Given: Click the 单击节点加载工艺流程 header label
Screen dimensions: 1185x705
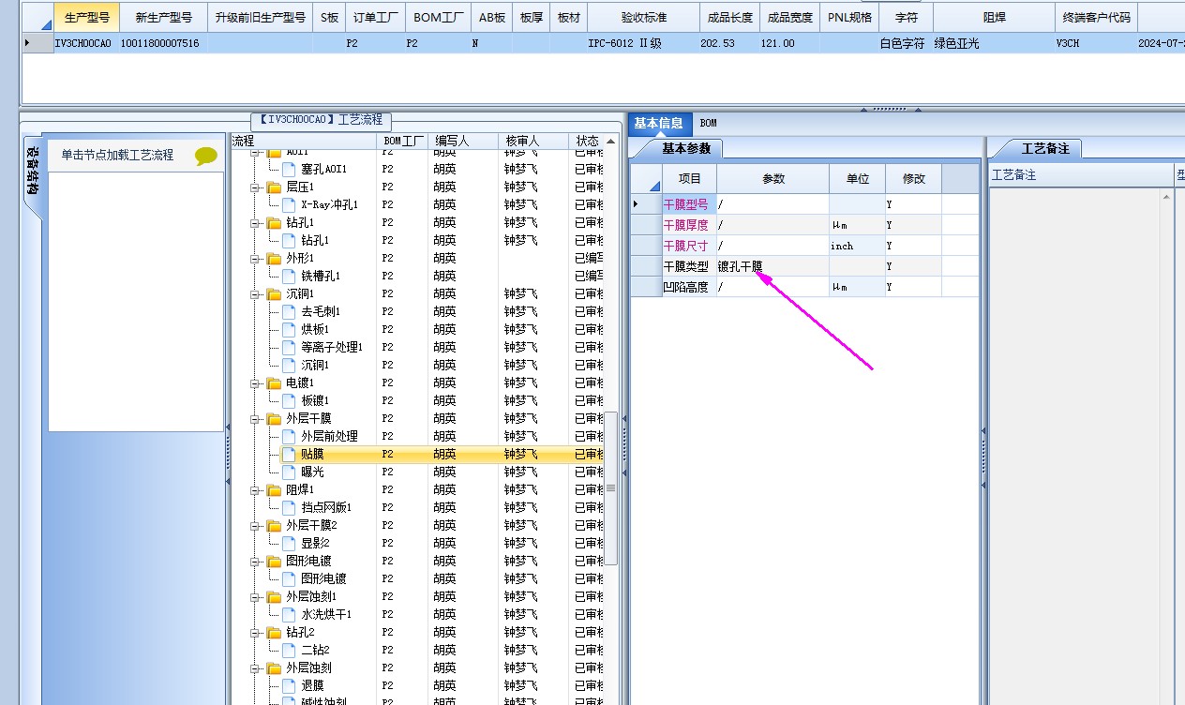Looking at the screenshot, I should click(x=117, y=156).
